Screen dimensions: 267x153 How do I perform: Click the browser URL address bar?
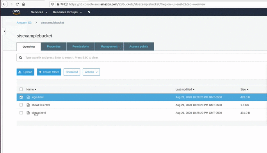(x=137, y=4)
